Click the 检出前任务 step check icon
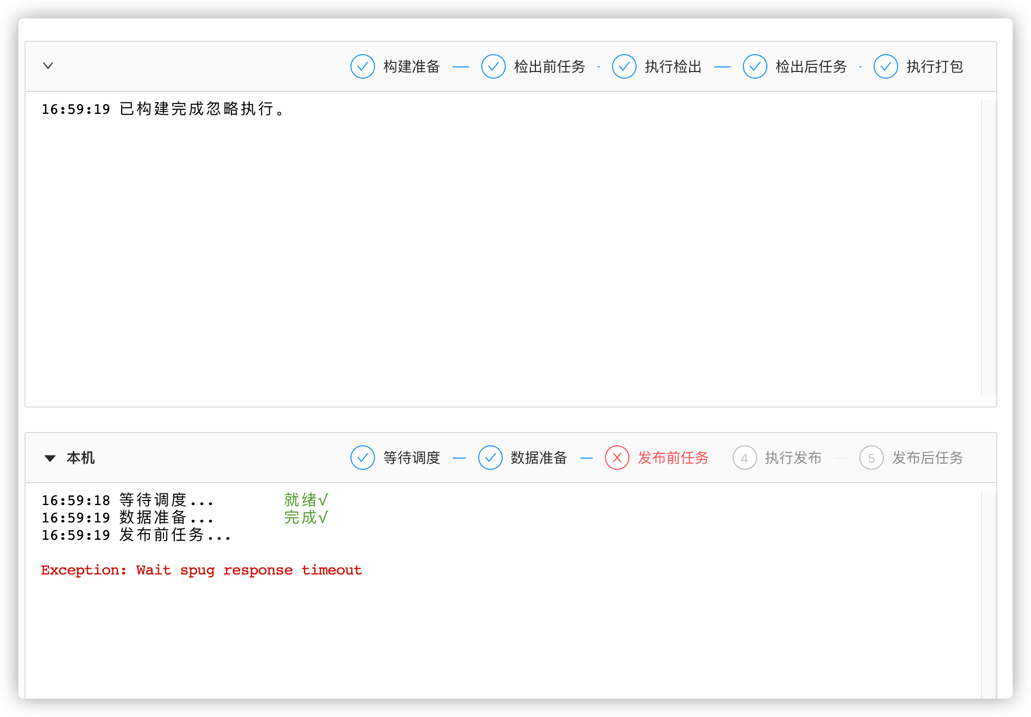The height and width of the screenshot is (717, 1031). [494, 66]
